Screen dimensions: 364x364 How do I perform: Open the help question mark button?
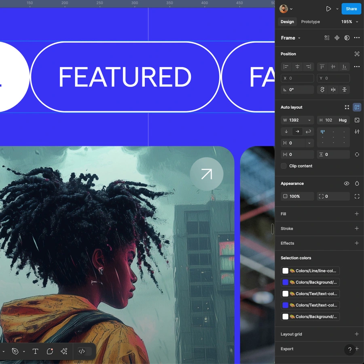coord(349,349)
